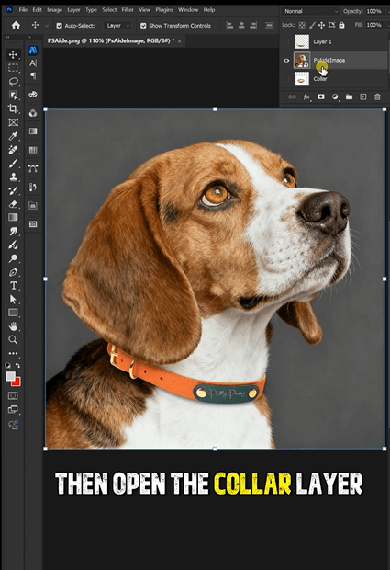The width and height of the screenshot is (390, 570).
Task: Link layers using the chain icon
Action: click(292, 97)
